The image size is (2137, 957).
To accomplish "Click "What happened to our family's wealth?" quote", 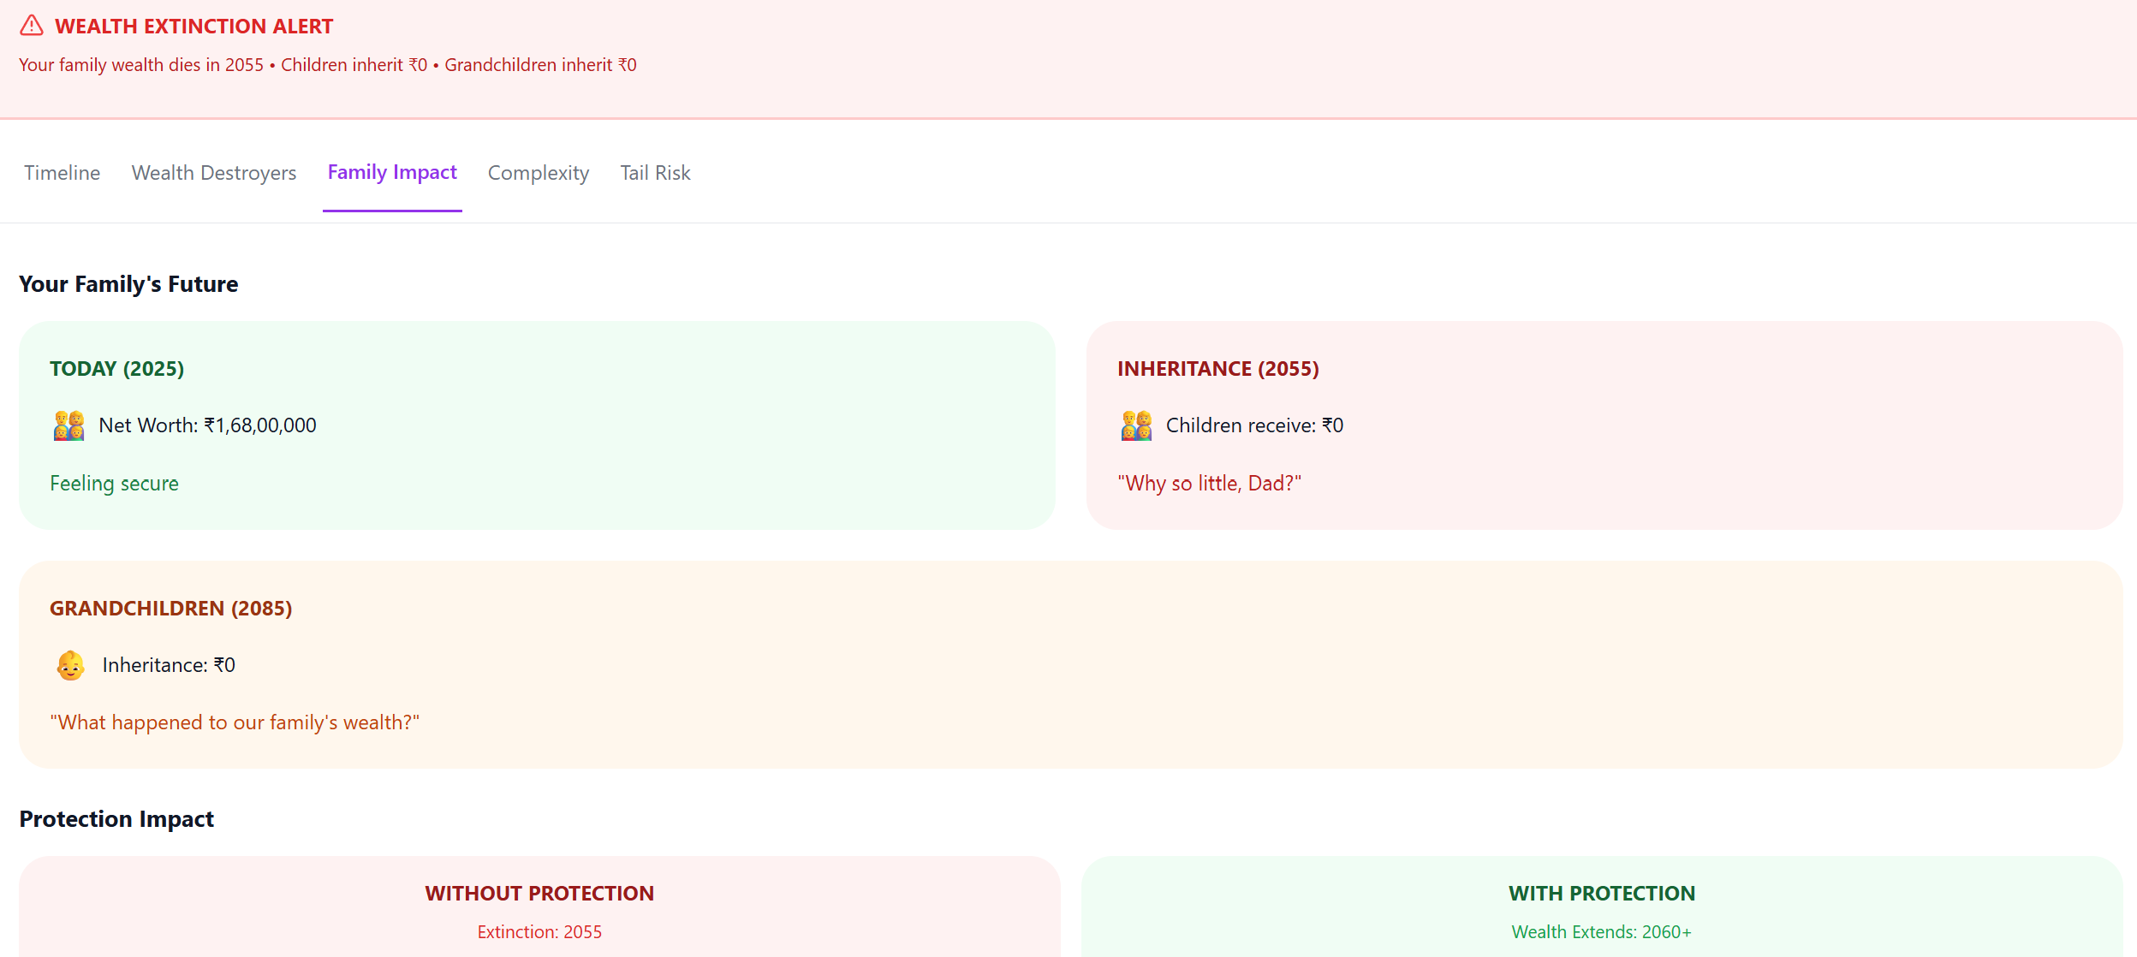I will pyautogui.click(x=235, y=722).
